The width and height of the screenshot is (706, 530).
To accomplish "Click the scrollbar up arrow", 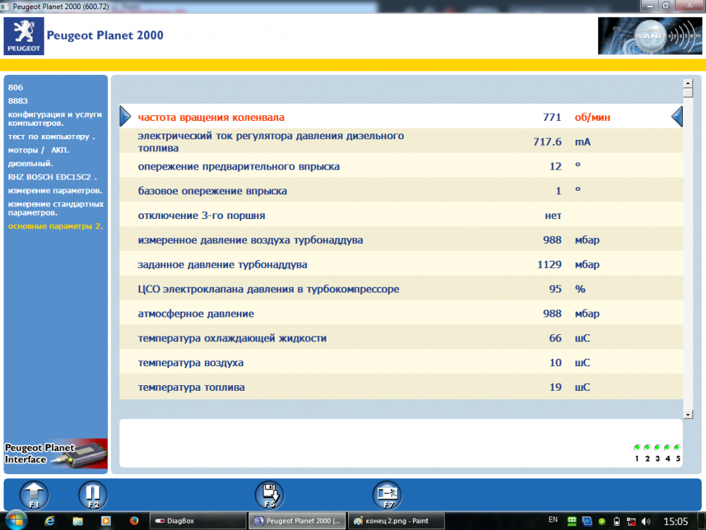I will pyautogui.click(x=688, y=83).
